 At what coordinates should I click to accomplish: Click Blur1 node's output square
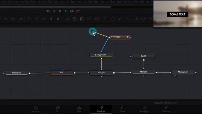click(x=75, y=73)
